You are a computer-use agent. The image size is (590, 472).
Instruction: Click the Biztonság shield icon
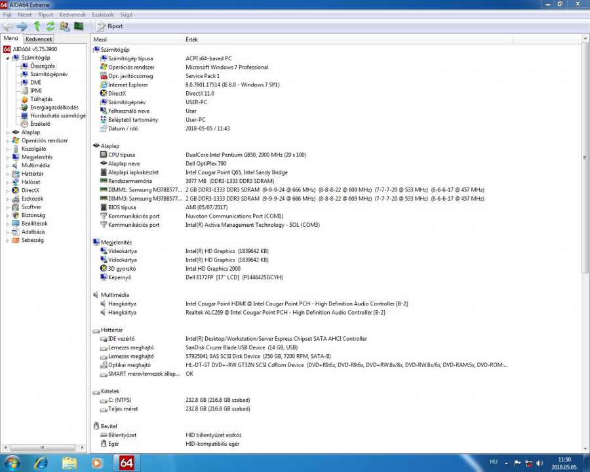(x=16, y=215)
